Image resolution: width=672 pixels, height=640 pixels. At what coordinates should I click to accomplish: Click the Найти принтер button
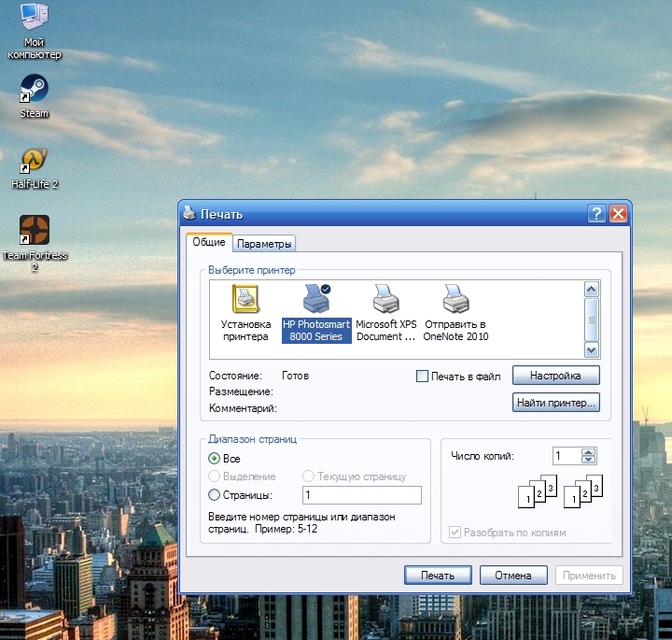pos(555,404)
